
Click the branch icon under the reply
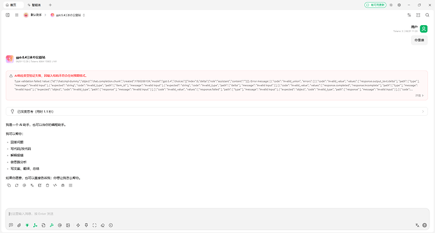click(55, 185)
